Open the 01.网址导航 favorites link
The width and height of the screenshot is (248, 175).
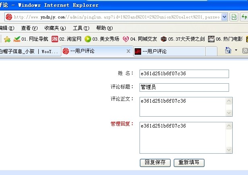31,39
